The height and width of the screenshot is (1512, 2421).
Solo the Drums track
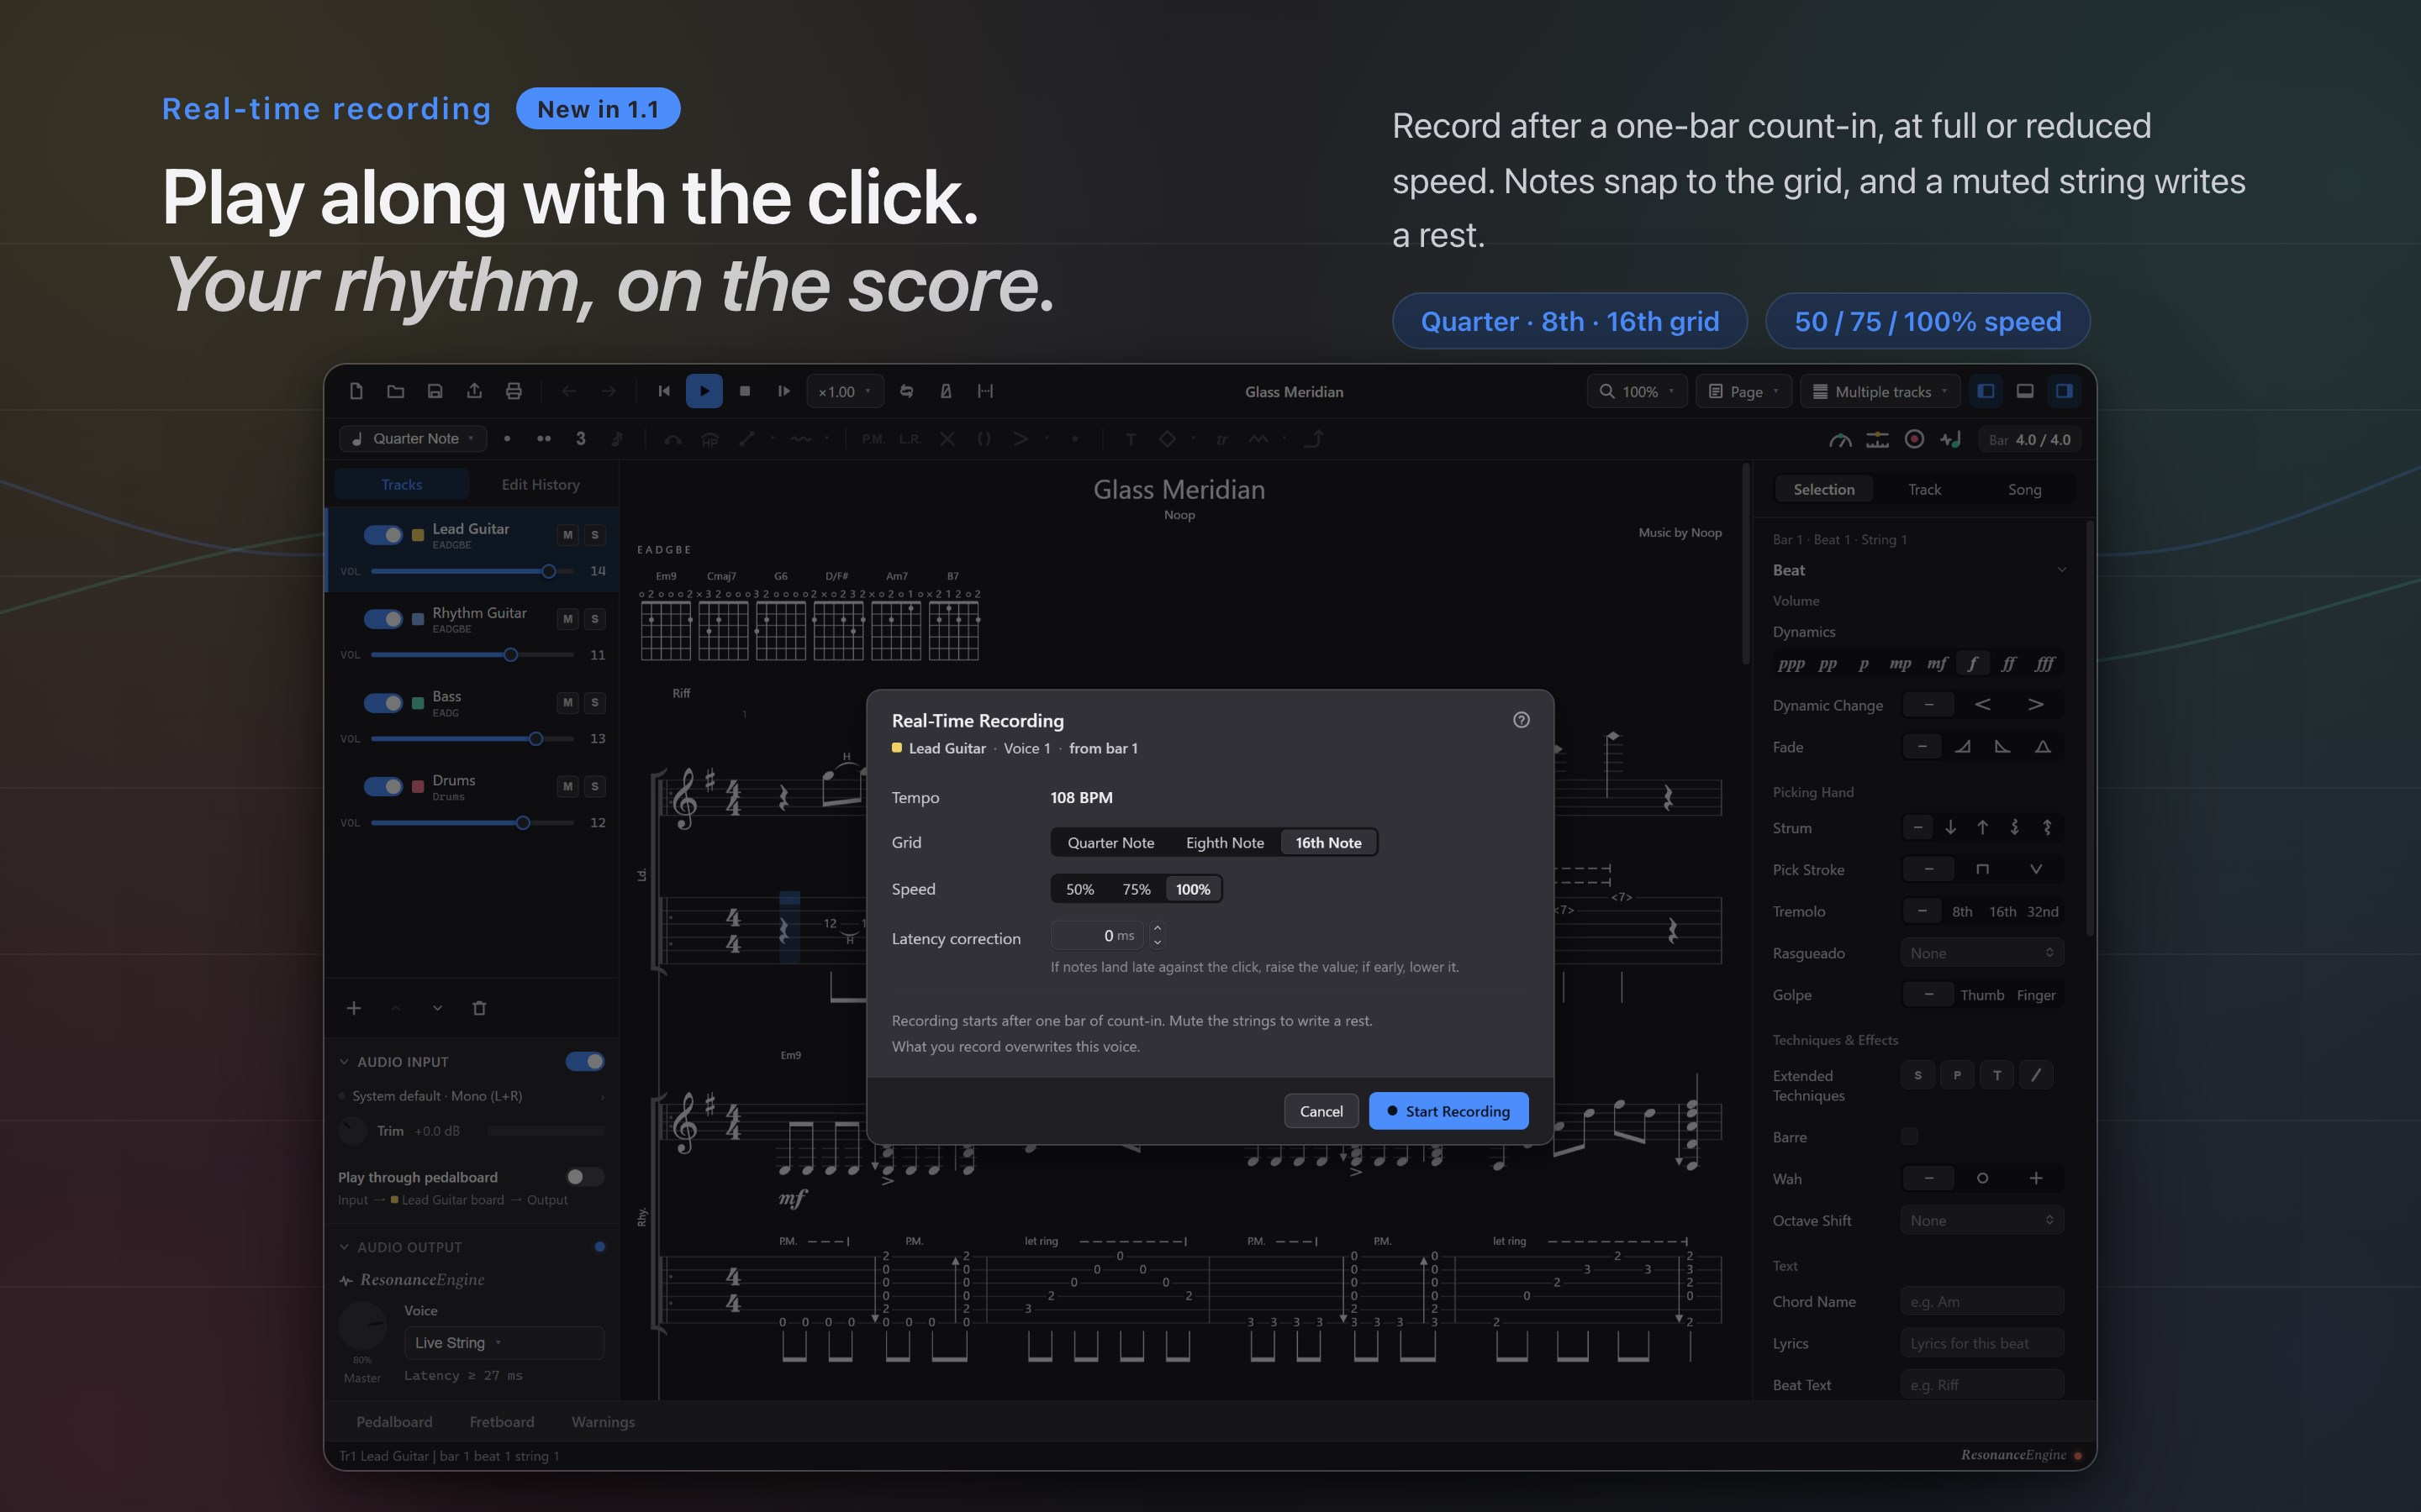pyautogui.click(x=595, y=786)
